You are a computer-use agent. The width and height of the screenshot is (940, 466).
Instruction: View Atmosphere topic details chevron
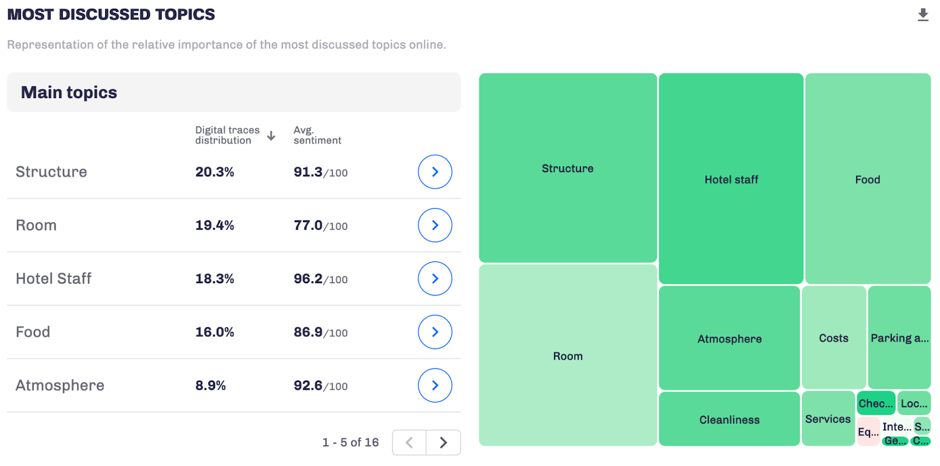click(435, 385)
